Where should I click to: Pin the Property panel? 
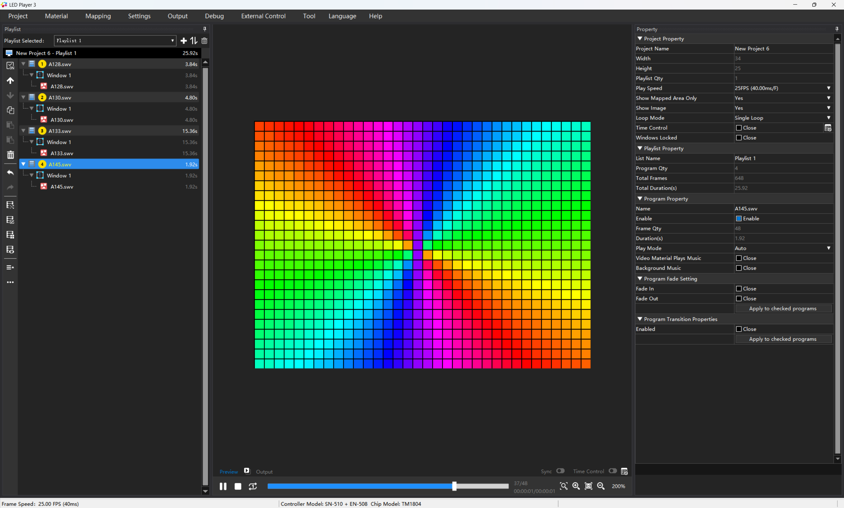pyautogui.click(x=836, y=29)
